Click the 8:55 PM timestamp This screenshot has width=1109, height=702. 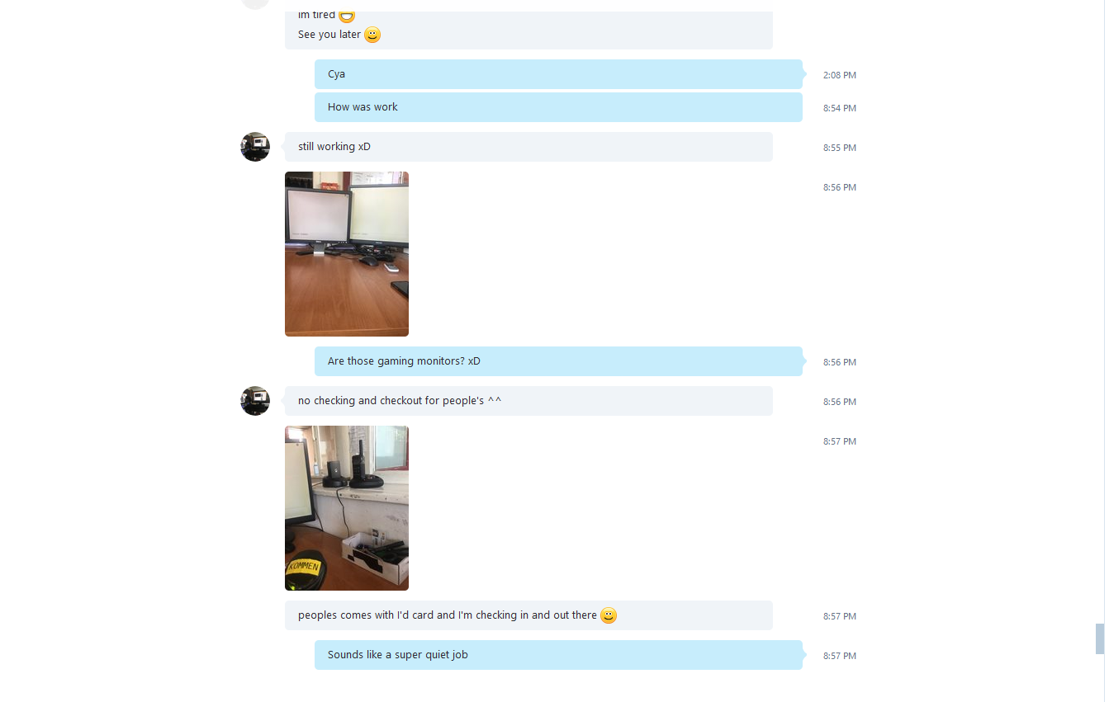(x=840, y=148)
